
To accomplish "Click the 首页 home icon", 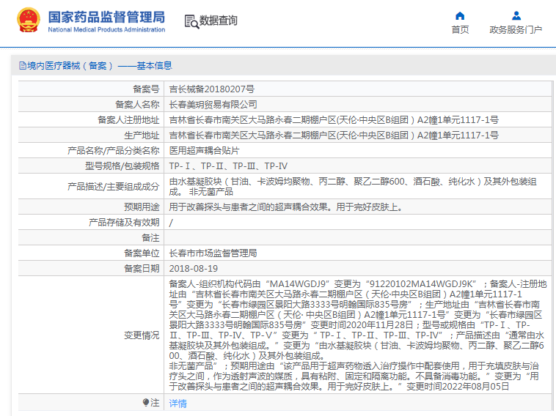I will click(460, 15).
